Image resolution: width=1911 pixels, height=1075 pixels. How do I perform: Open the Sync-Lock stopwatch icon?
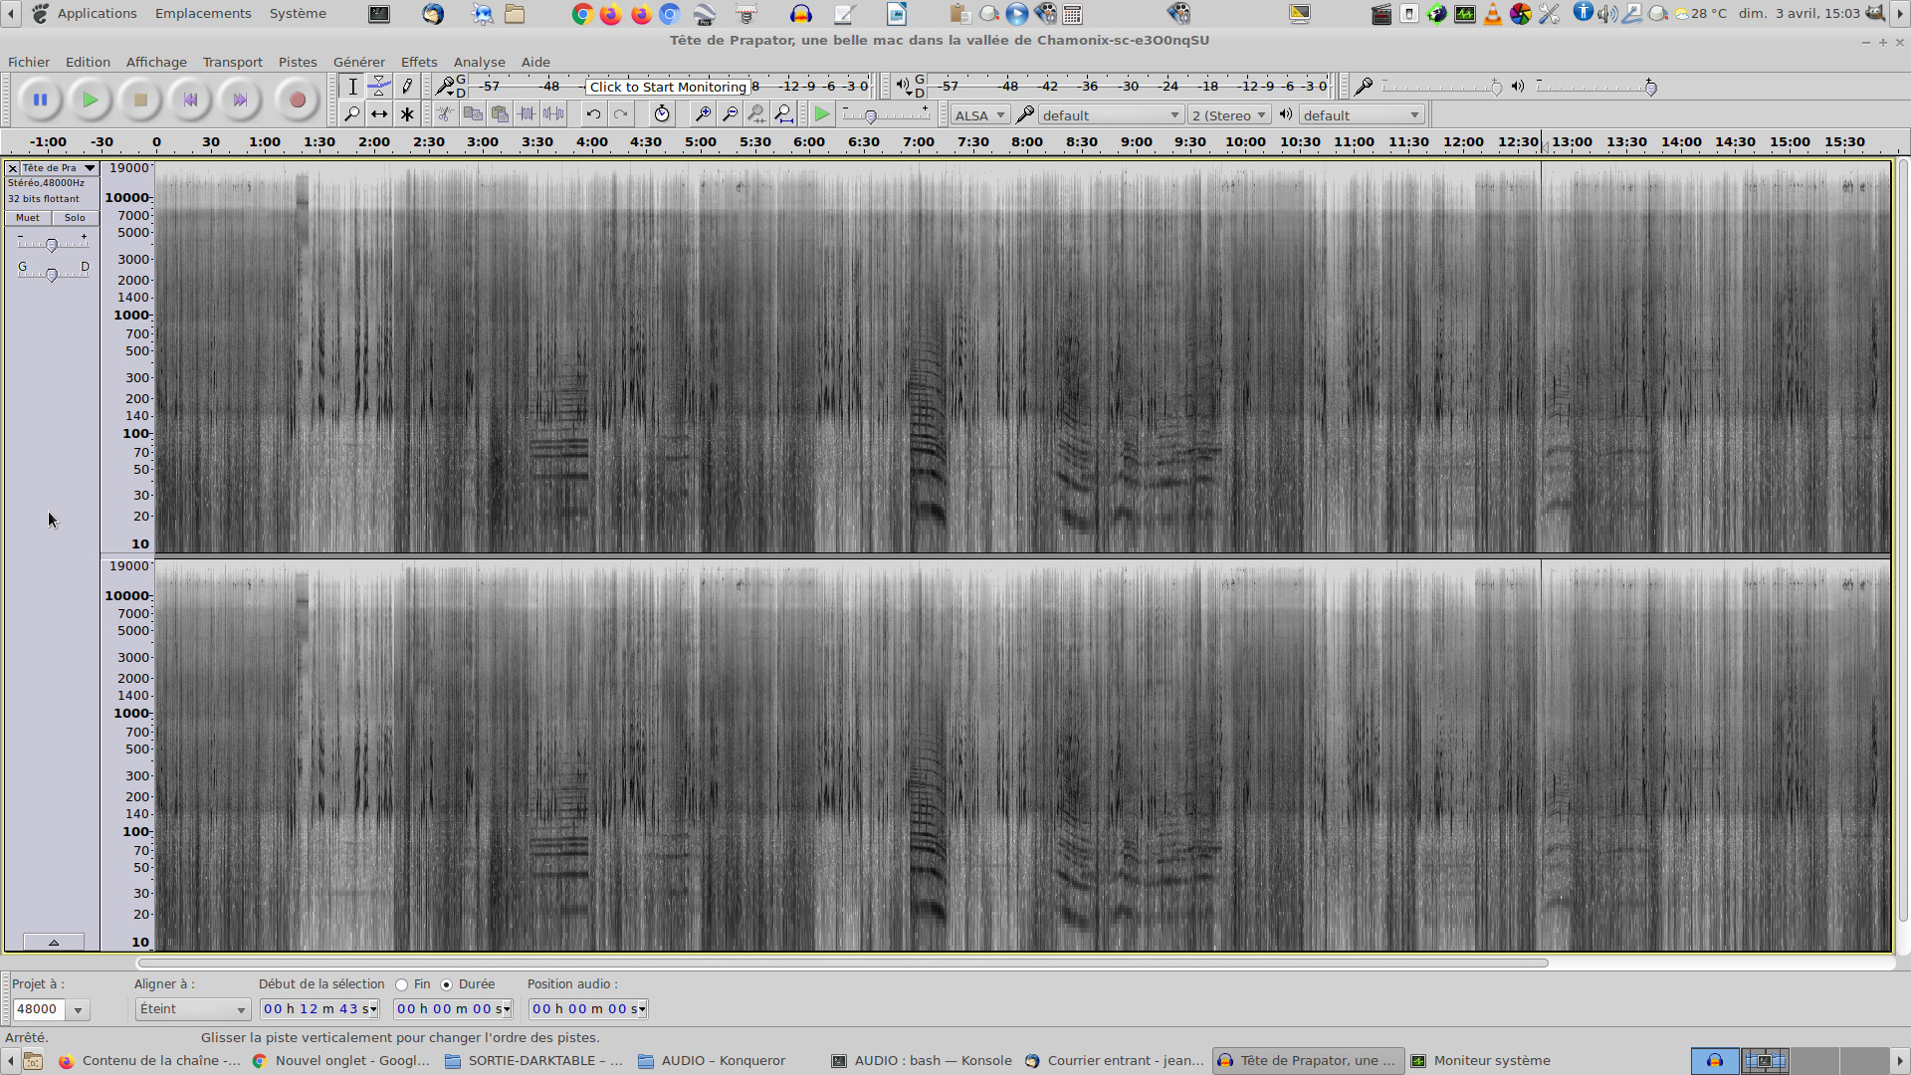pos(662,114)
